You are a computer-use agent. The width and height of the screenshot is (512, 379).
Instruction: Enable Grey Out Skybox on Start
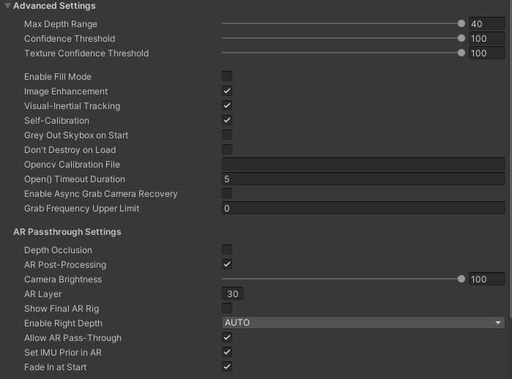click(x=227, y=135)
